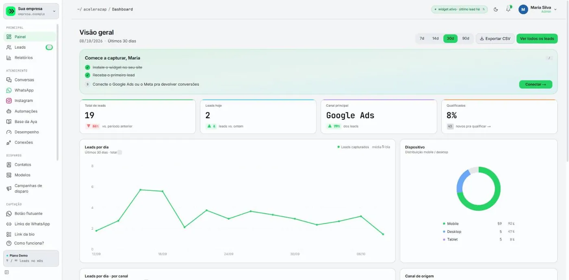
Task: Click the acelerazap breadcrumb
Action: [95, 9]
